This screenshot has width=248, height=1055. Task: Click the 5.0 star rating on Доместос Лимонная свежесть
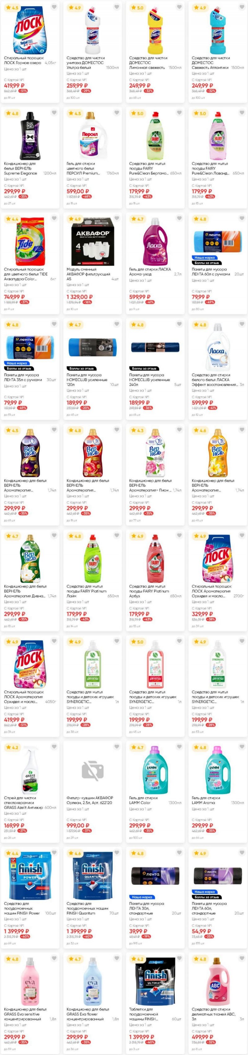tap(137, 8)
